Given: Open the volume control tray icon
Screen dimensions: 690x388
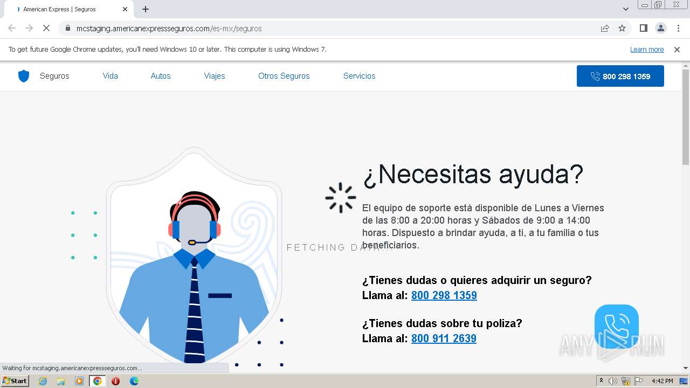Looking at the screenshot, I should pyautogui.click(x=613, y=381).
